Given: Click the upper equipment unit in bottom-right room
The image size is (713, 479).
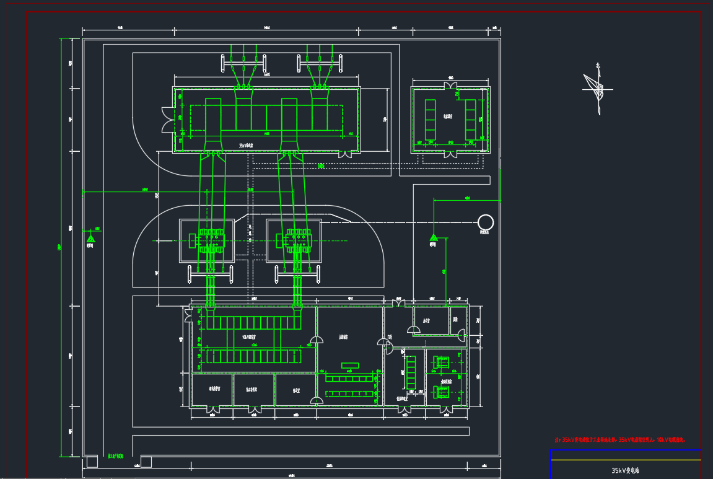Looking at the screenshot, I should 442,363.
